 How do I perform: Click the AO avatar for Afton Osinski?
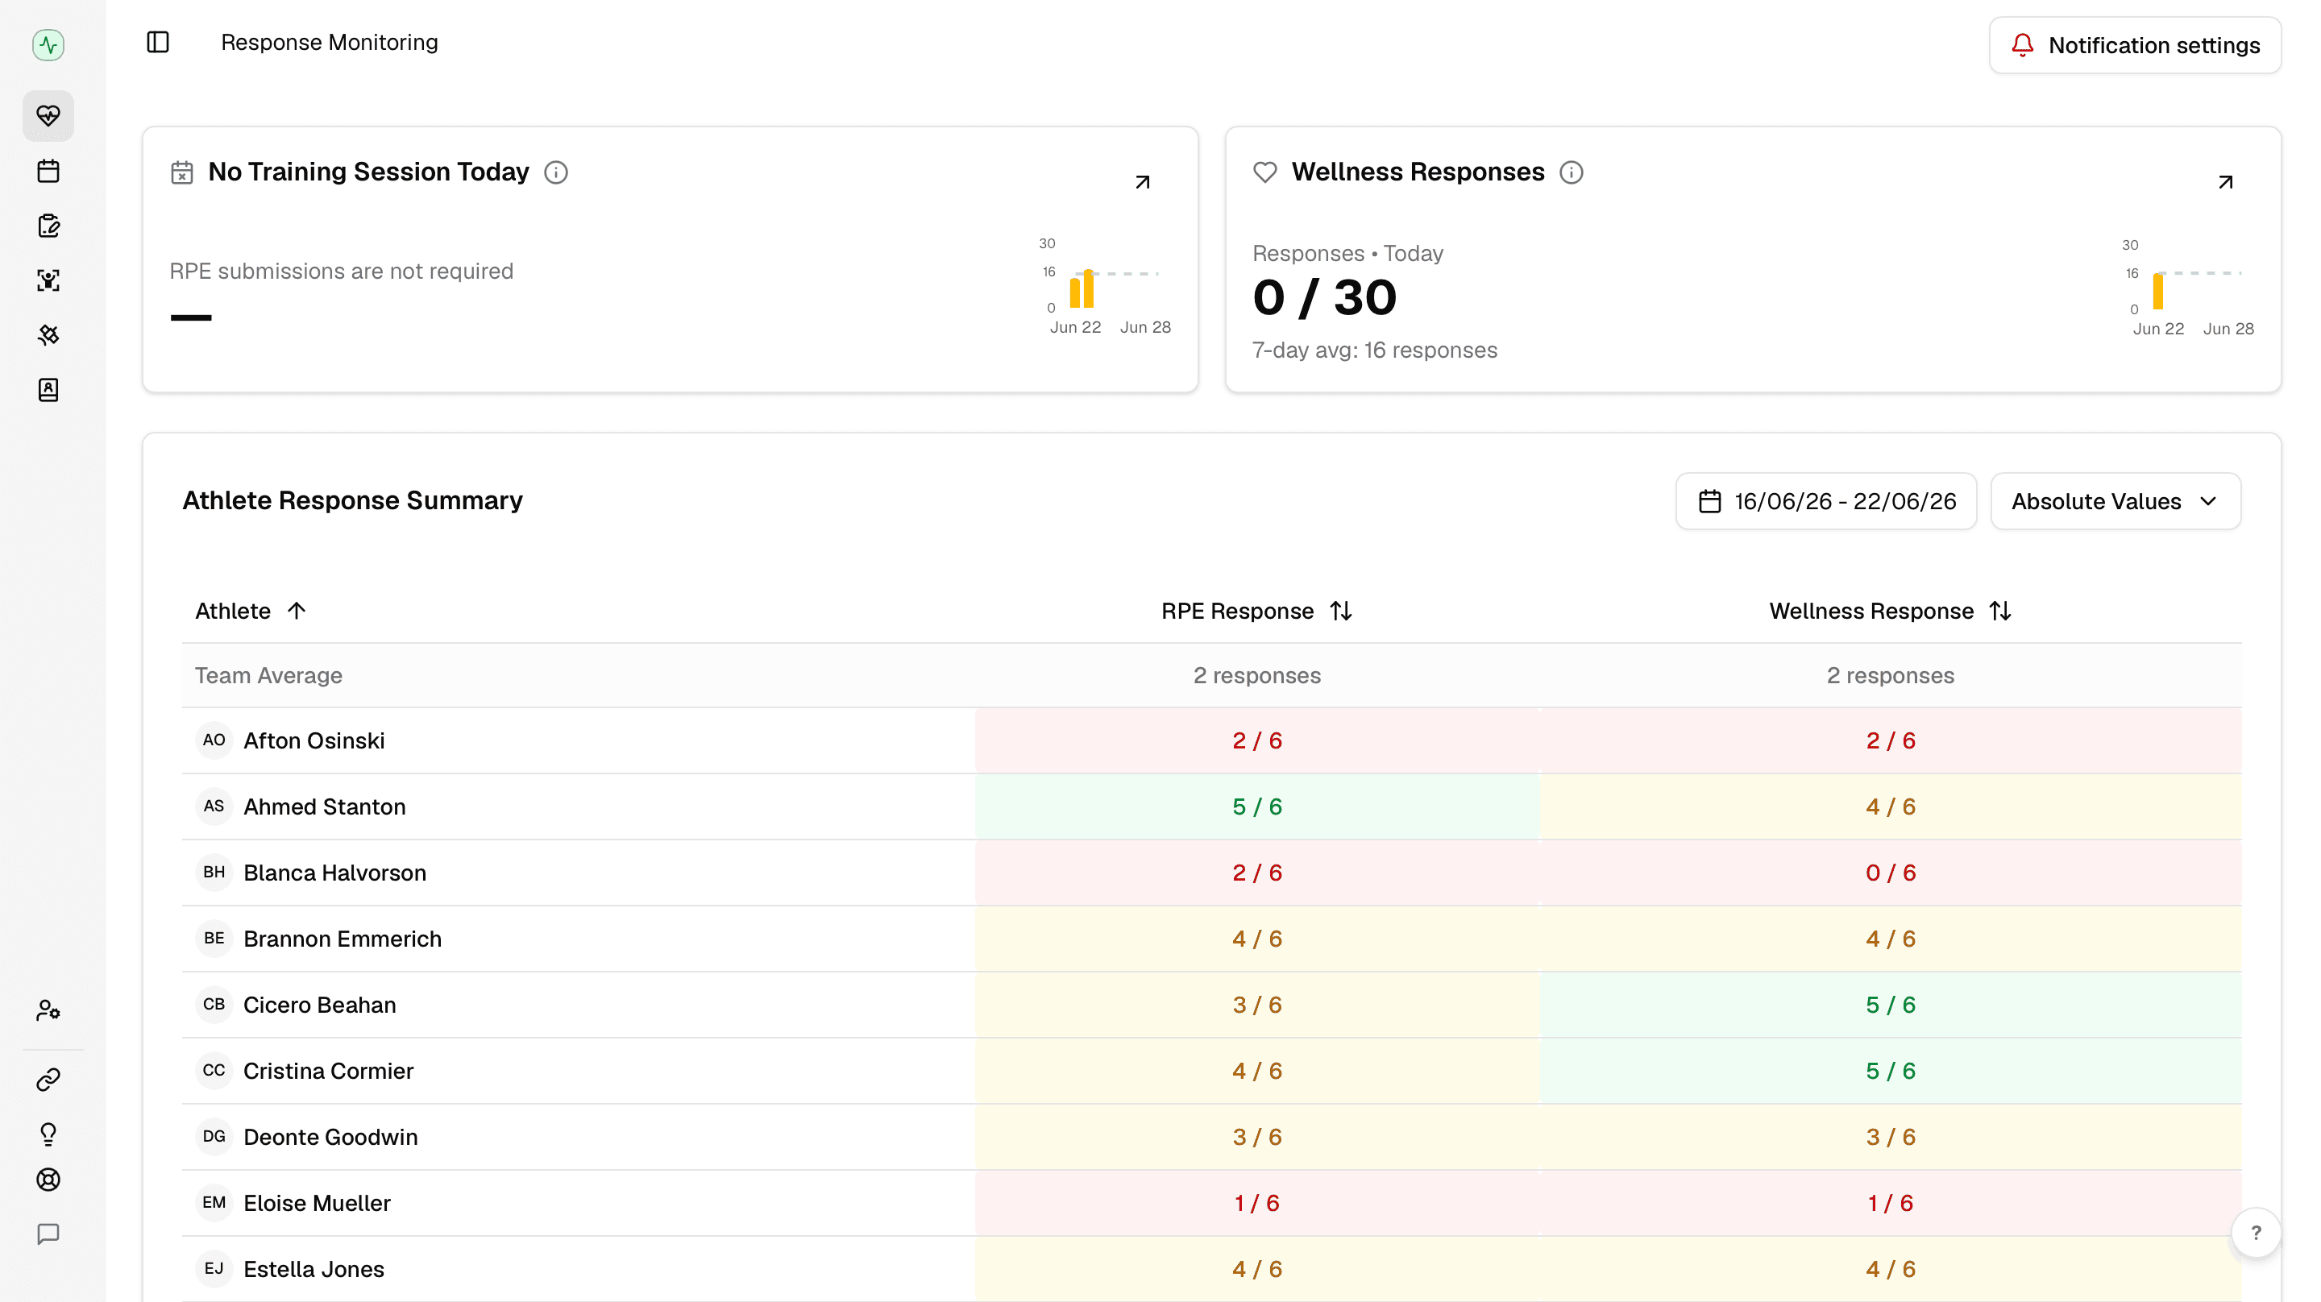click(214, 740)
